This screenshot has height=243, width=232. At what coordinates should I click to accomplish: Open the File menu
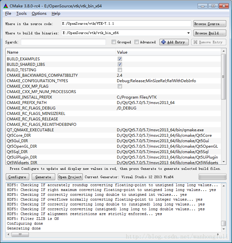8,13
